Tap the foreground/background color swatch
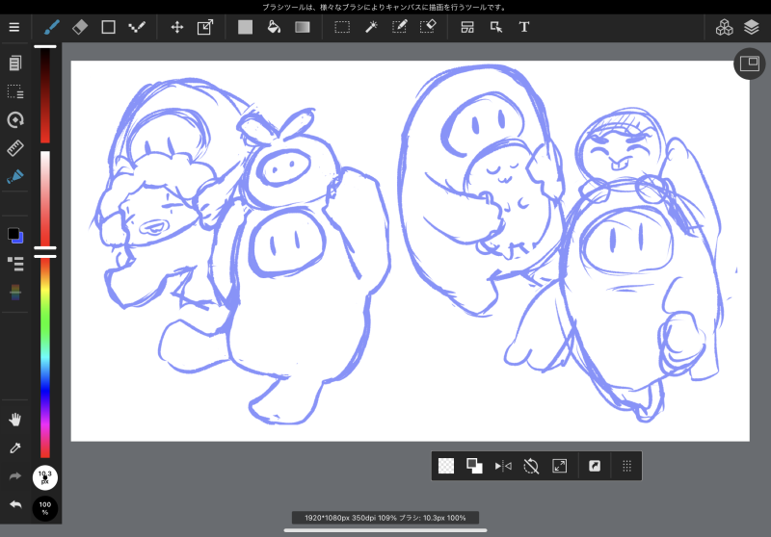771x537 pixels. 15,235
